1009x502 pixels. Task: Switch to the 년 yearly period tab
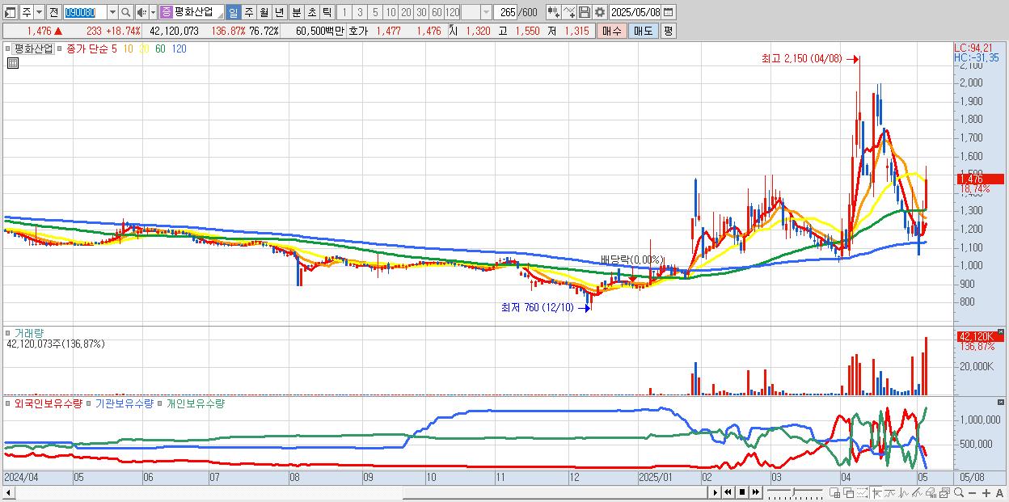coord(279,12)
